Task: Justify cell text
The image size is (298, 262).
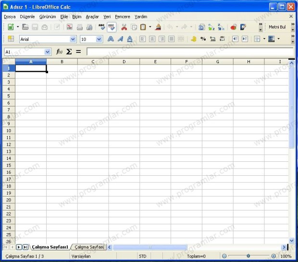Action: point(171,39)
